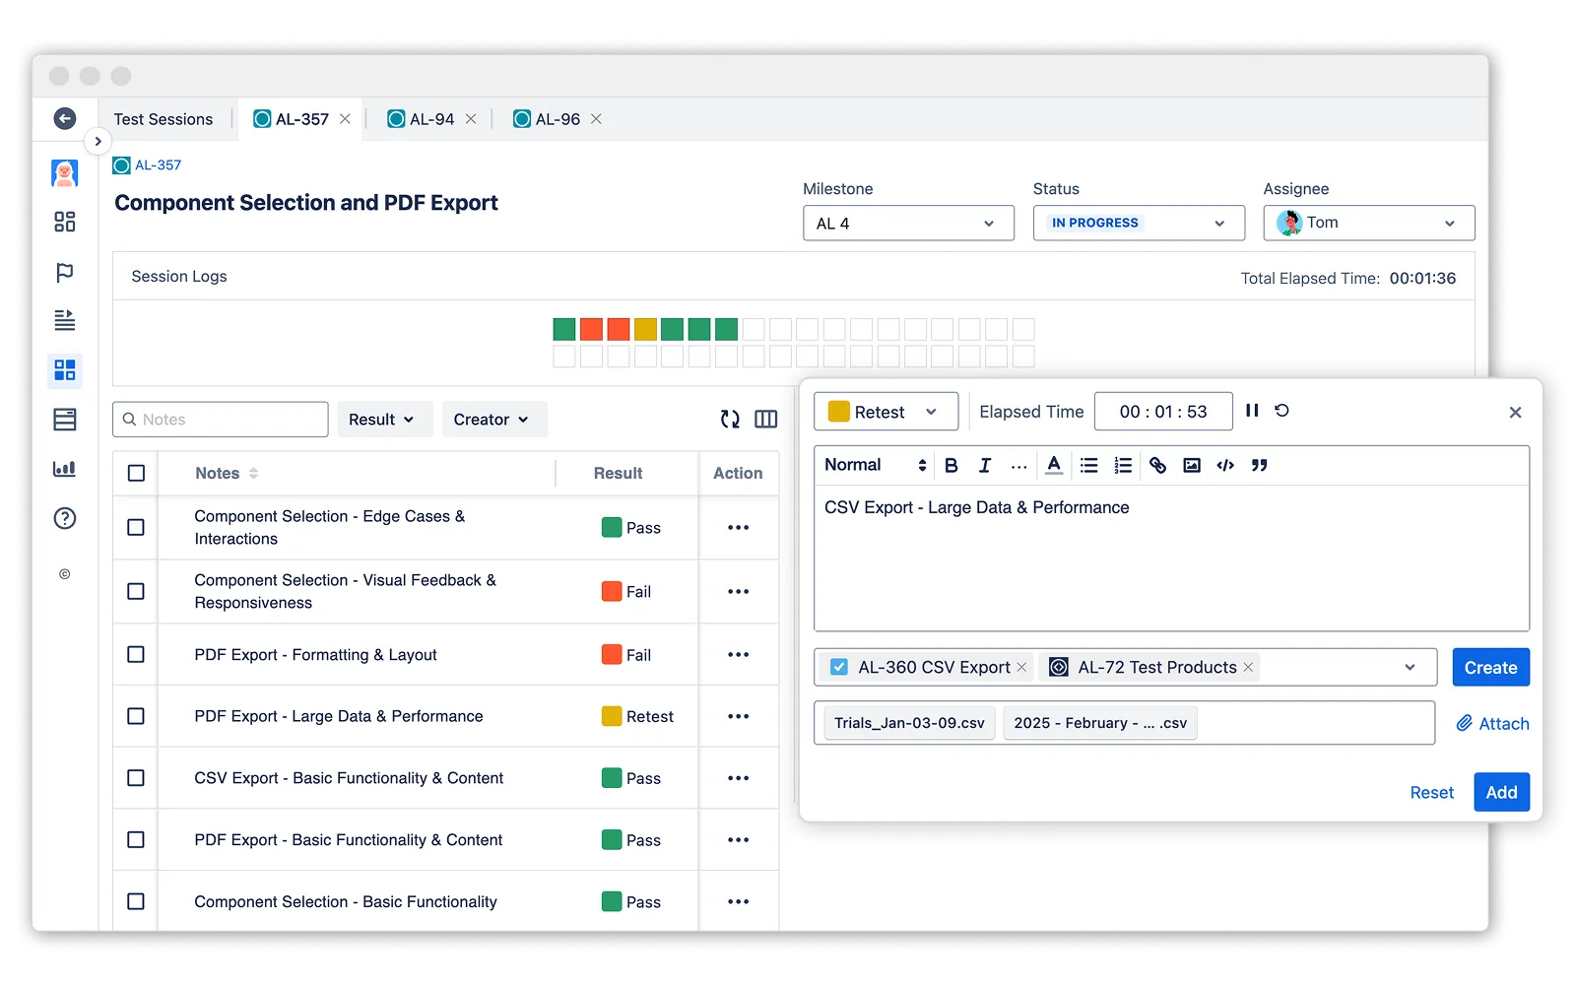
Task: Toggle the select-all checkbox in table header
Action: pos(136,473)
